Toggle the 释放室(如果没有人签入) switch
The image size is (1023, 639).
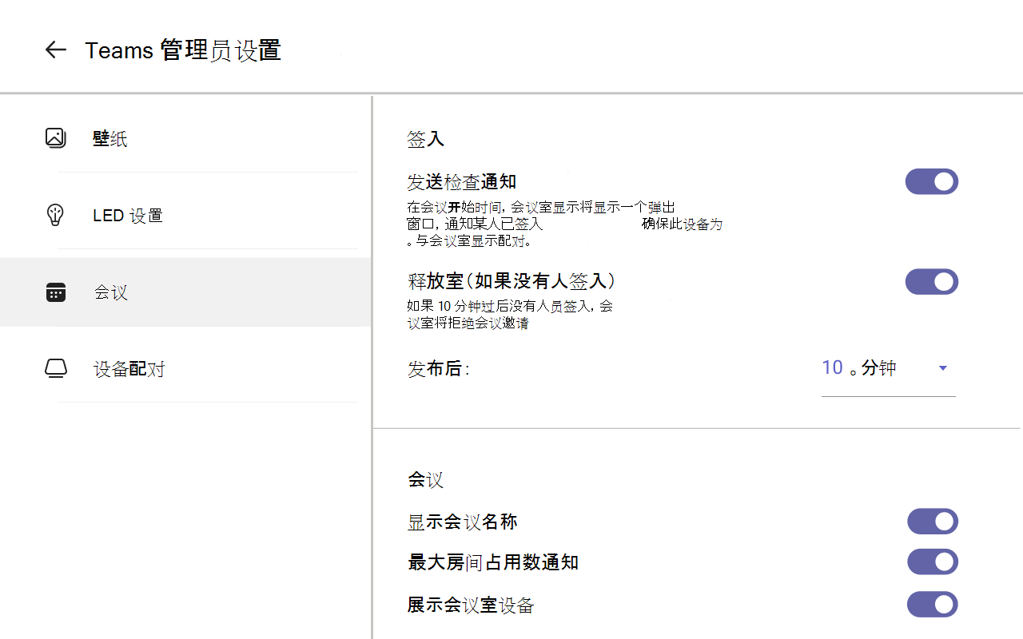tap(932, 282)
